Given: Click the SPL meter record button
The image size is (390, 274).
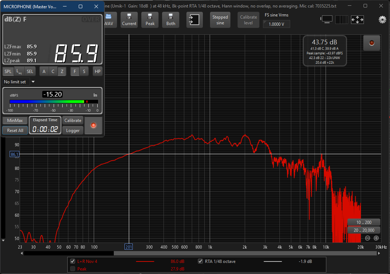Looking at the screenshot, I should pyautogui.click(x=93, y=125).
